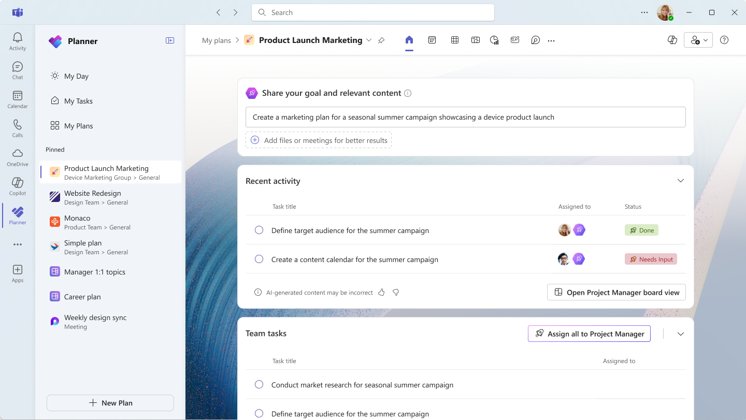Collapse the Team tasks section
Viewport: 746px width, 420px height.
(681, 334)
